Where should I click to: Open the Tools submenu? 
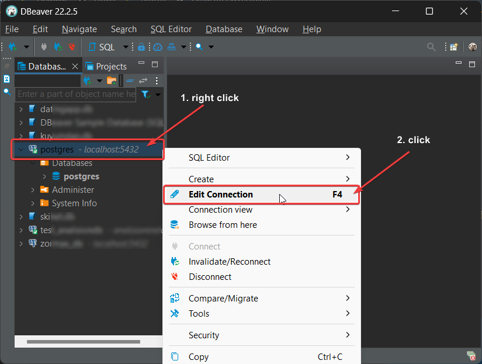tap(261, 314)
